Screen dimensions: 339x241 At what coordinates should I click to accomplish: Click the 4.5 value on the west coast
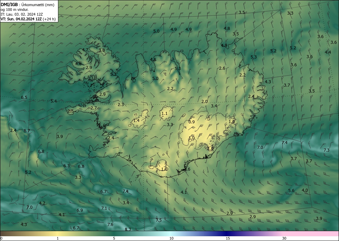click(x=103, y=127)
